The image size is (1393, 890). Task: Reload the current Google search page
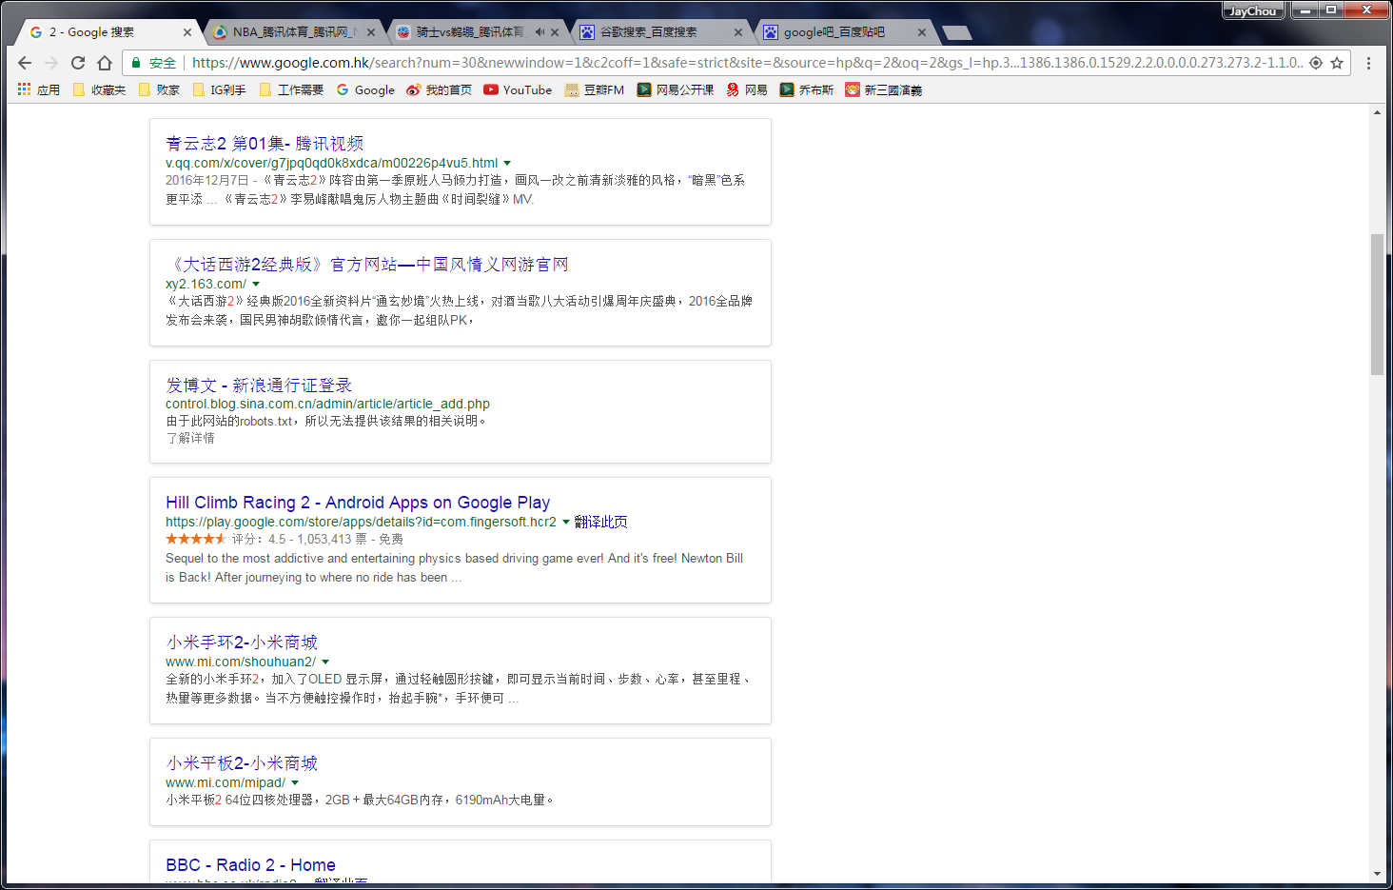(78, 63)
